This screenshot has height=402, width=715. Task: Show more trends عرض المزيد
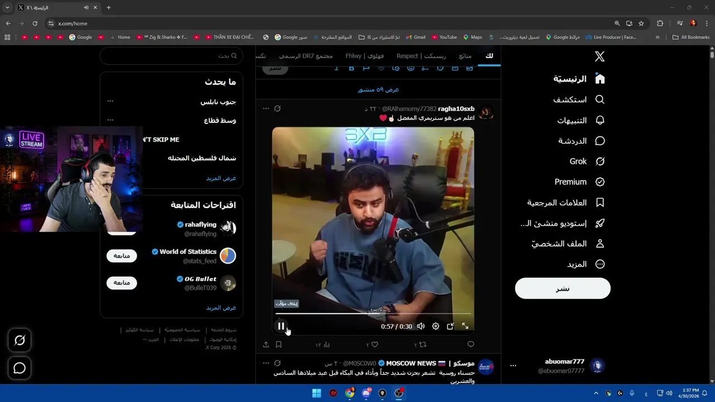tap(221, 178)
